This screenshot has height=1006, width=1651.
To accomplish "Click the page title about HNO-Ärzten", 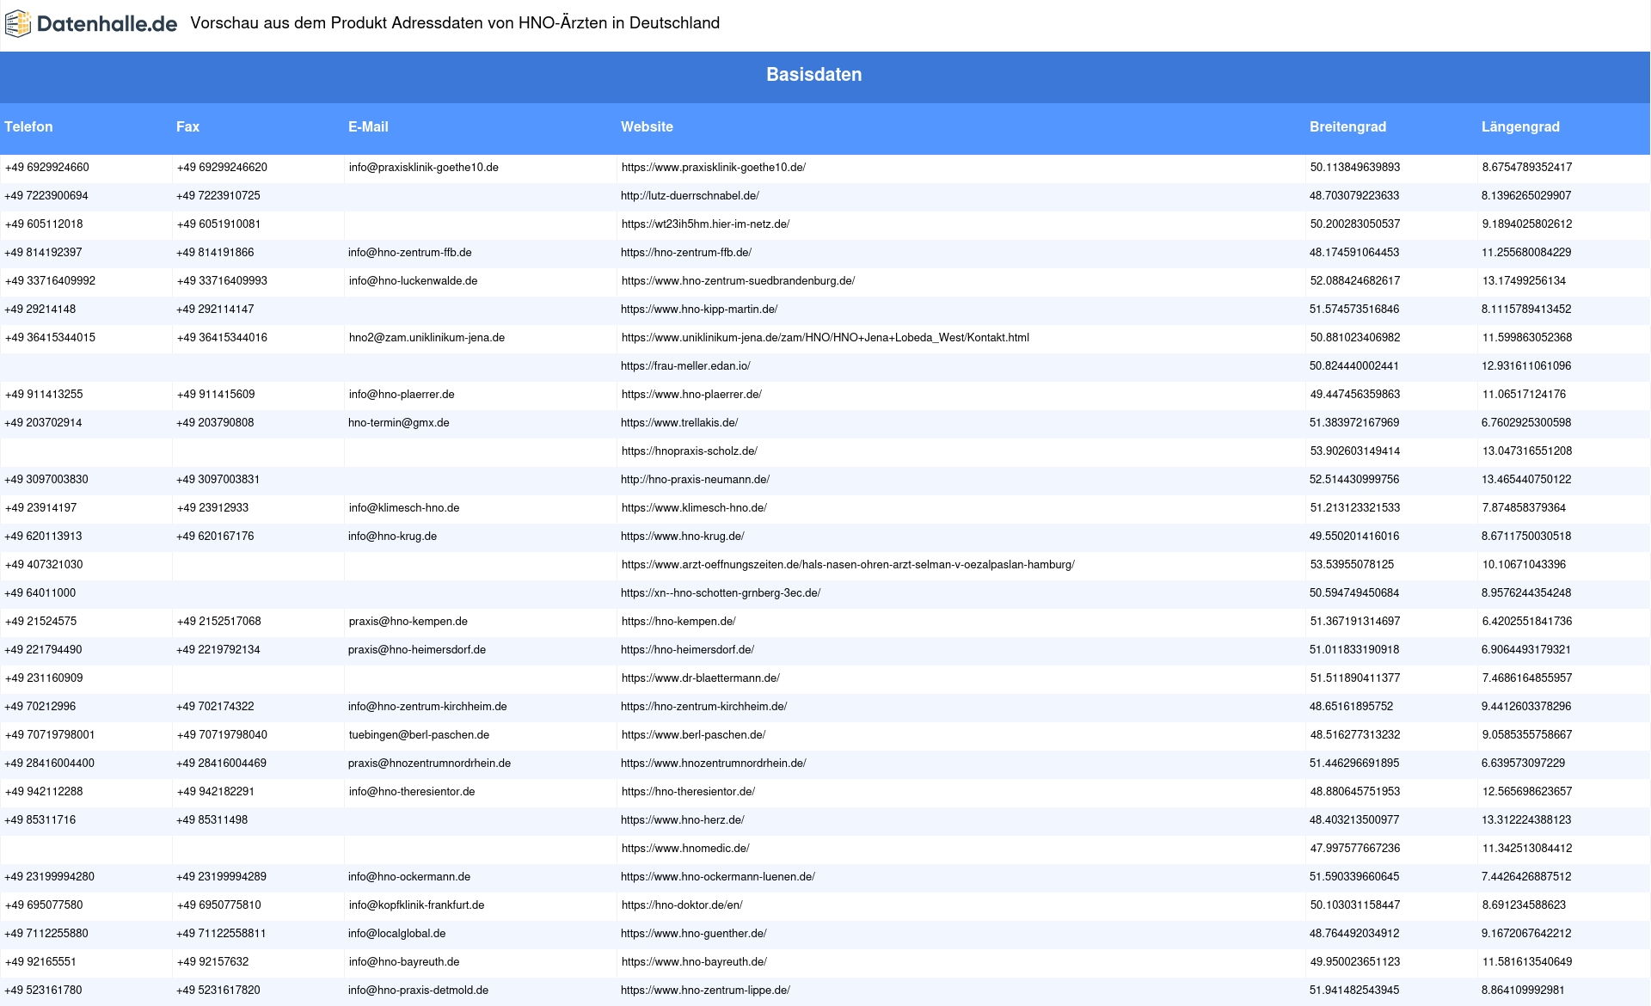I will coord(455,23).
